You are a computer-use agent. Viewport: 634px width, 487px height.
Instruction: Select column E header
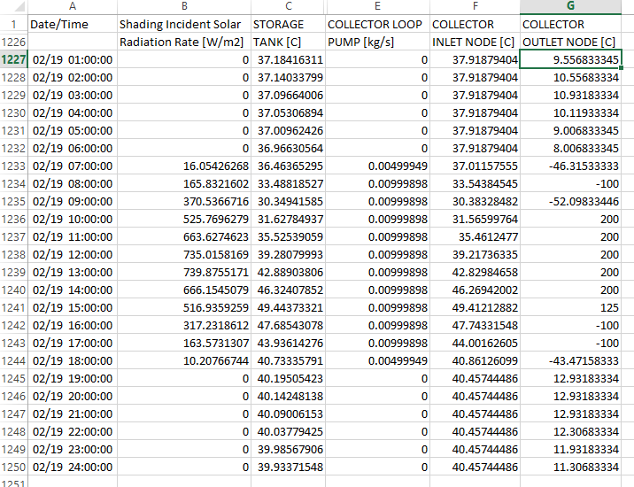click(377, 6)
